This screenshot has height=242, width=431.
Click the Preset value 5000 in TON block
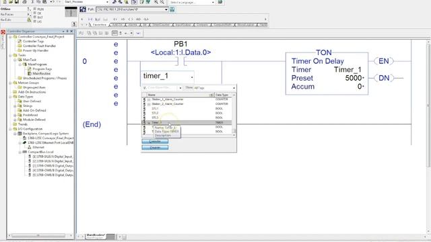click(x=354, y=78)
